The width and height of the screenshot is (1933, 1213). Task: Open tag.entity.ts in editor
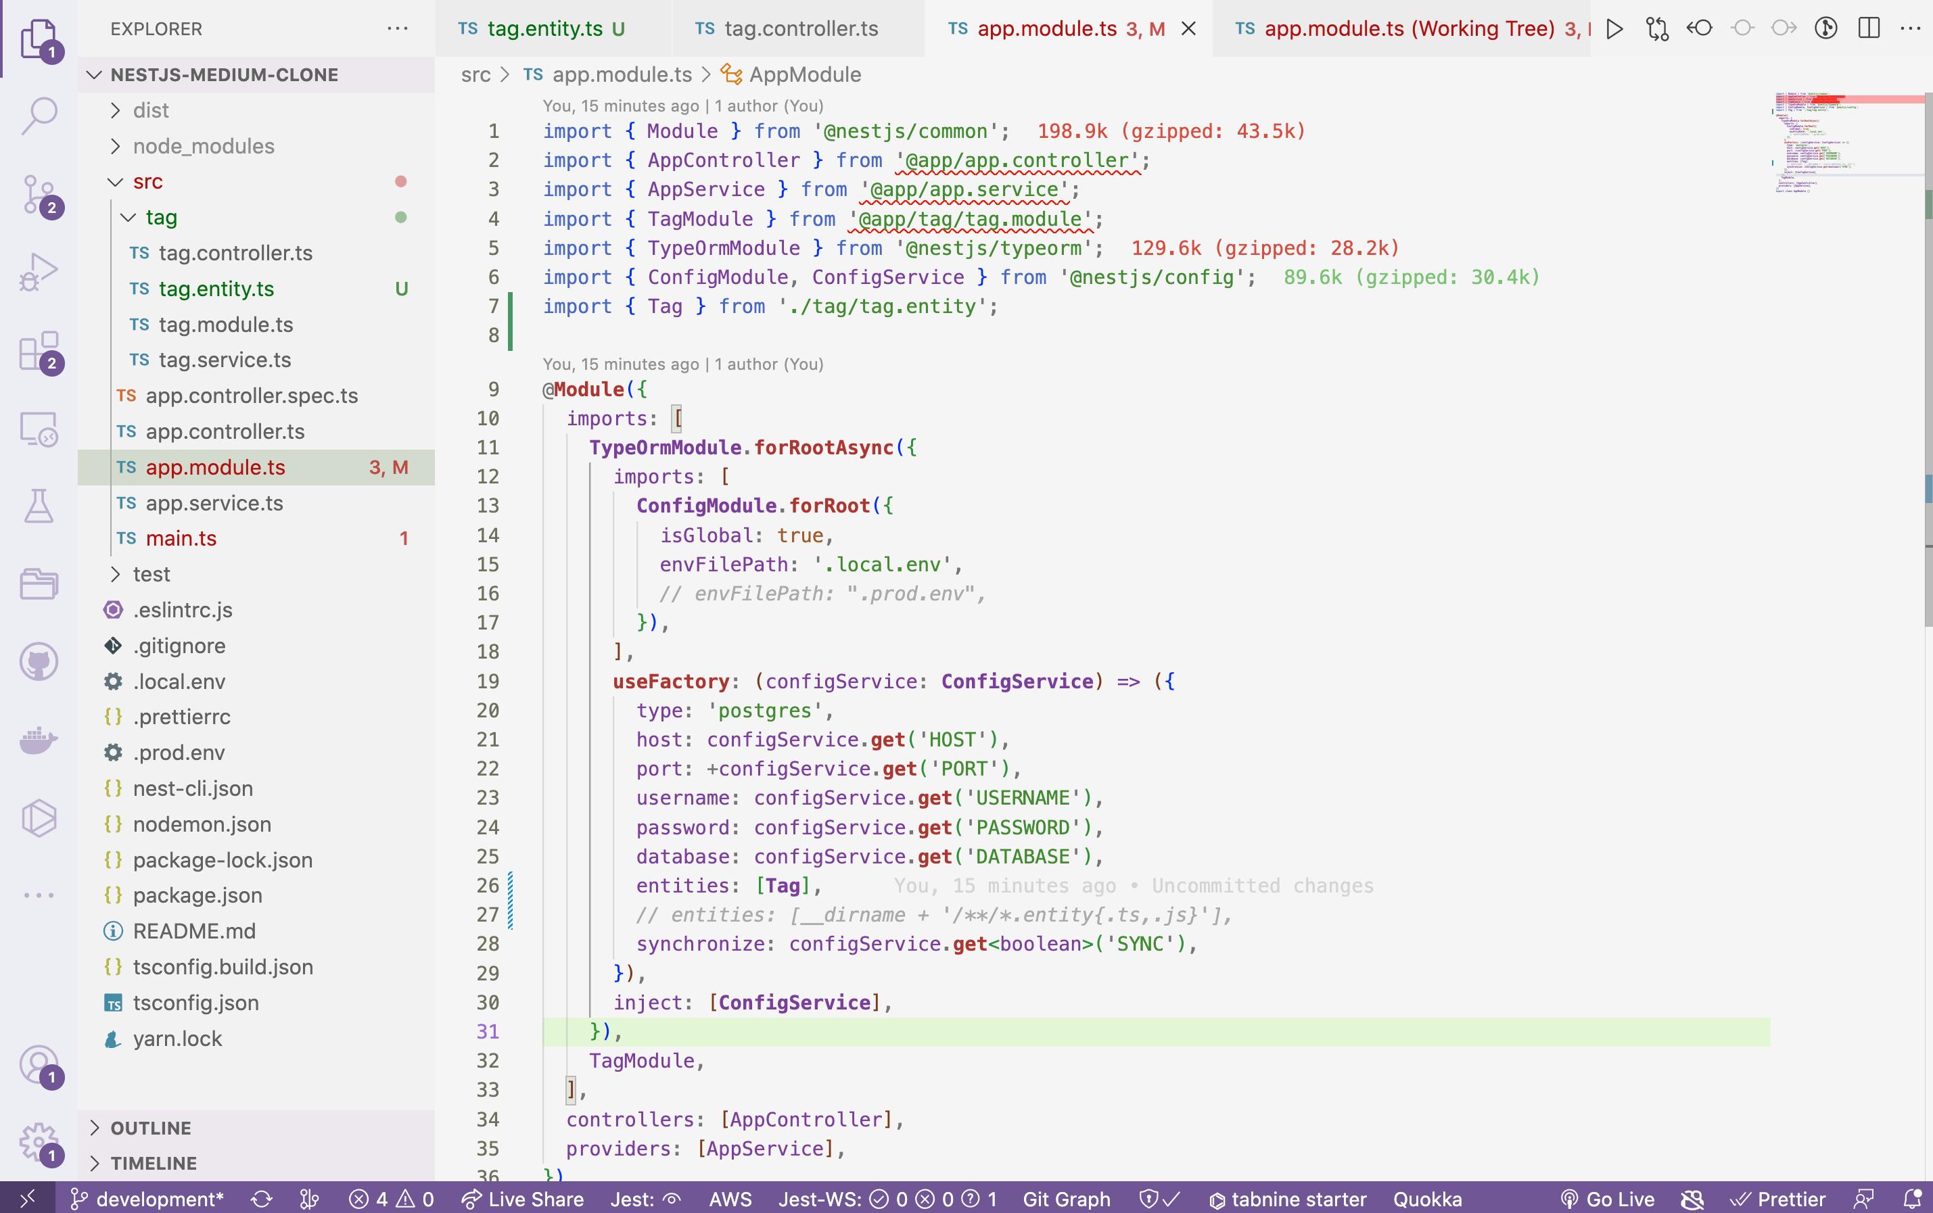pyautogui.click(x=216, y=288)
